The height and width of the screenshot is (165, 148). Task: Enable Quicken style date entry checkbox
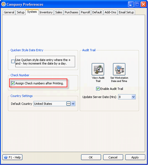13,61
